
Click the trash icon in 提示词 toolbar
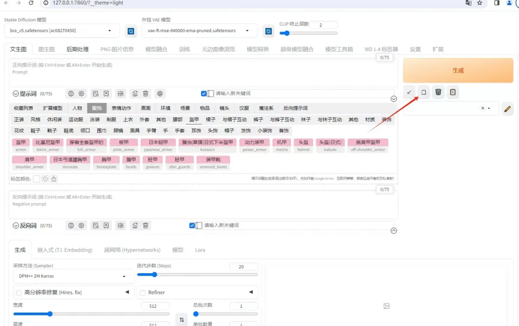click(146, 94)
